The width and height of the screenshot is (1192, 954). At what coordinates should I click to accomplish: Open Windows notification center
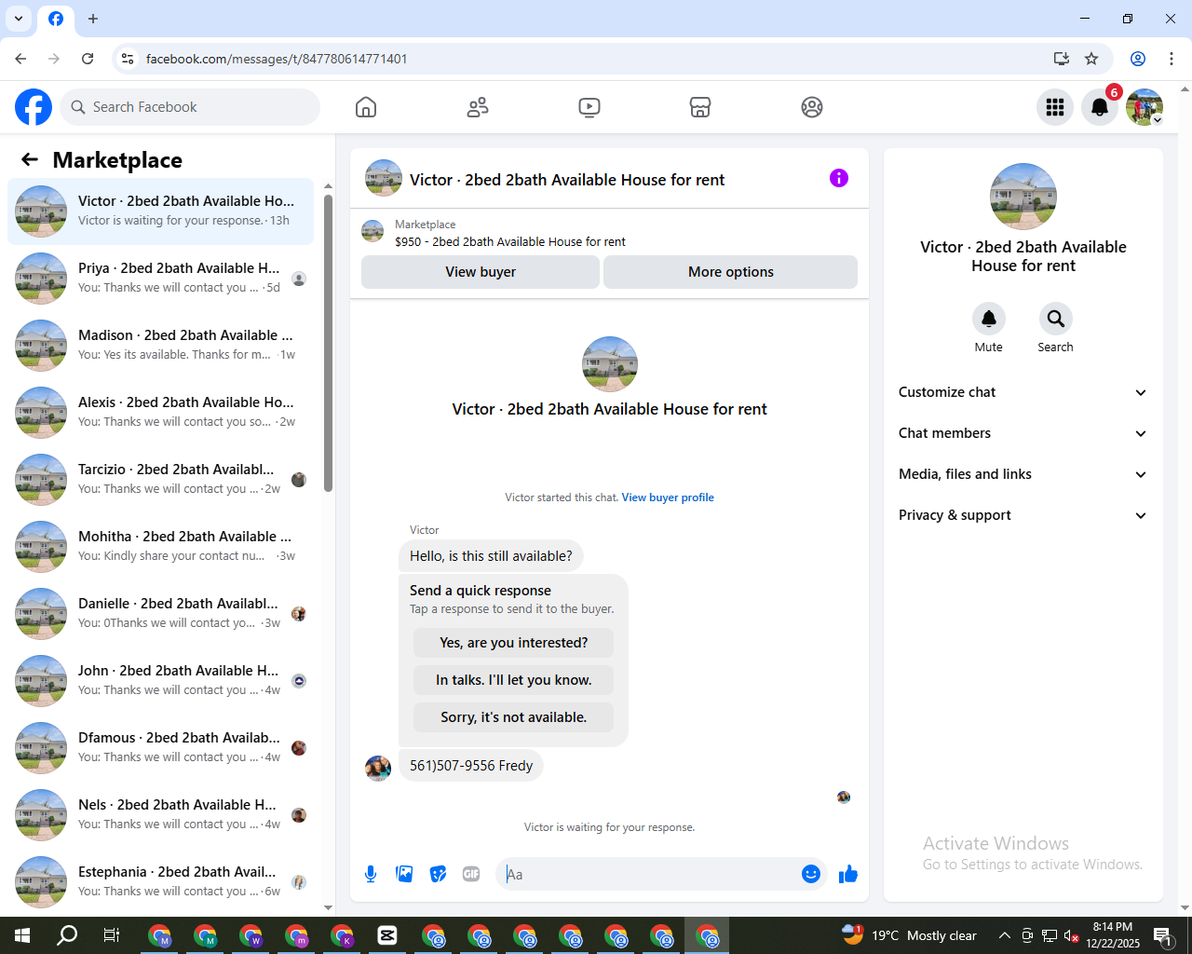click(x=1164, y=935)
